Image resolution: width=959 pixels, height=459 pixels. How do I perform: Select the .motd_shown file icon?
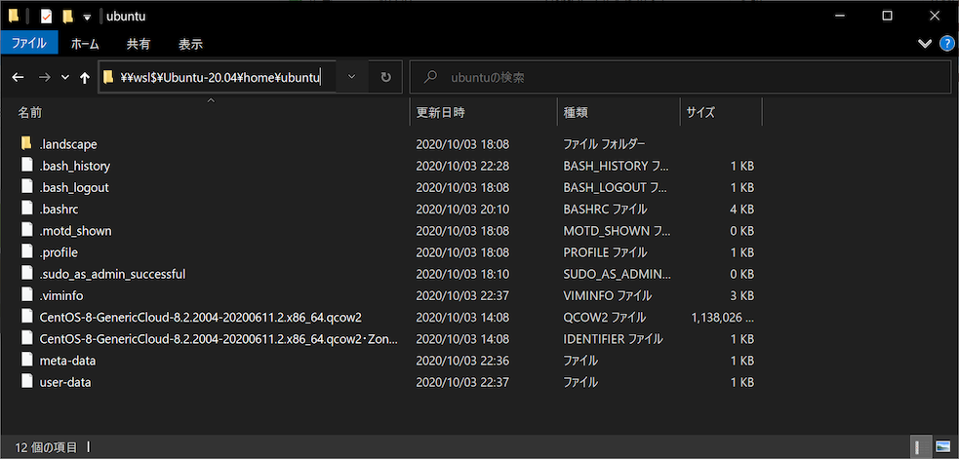pyautogui.click(x=26, y=230)
